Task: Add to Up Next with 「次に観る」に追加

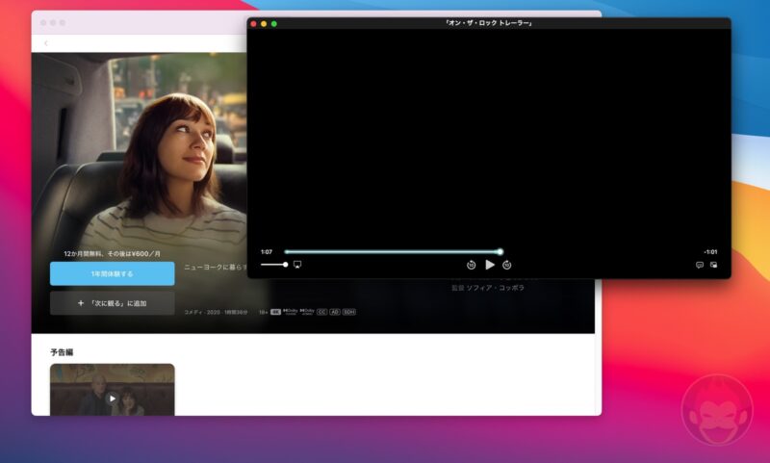Action: pyautogui.click(x=112, y=303)
